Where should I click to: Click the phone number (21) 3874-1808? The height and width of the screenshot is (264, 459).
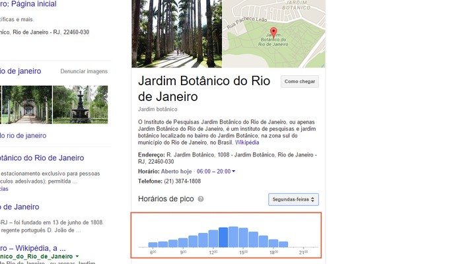182,181
